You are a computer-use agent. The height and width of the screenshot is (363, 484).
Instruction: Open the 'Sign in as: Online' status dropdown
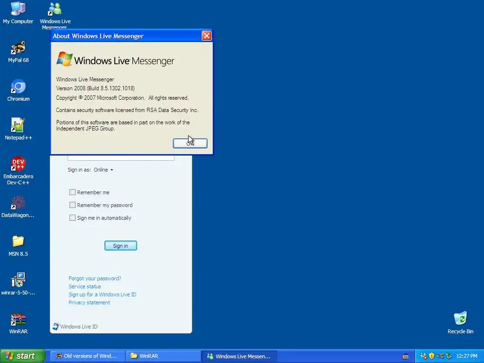(104, 170)
